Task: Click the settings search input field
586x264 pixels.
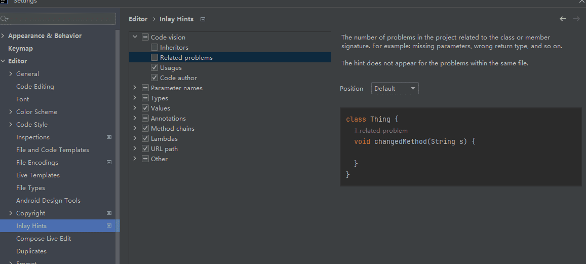Action: 61,19
